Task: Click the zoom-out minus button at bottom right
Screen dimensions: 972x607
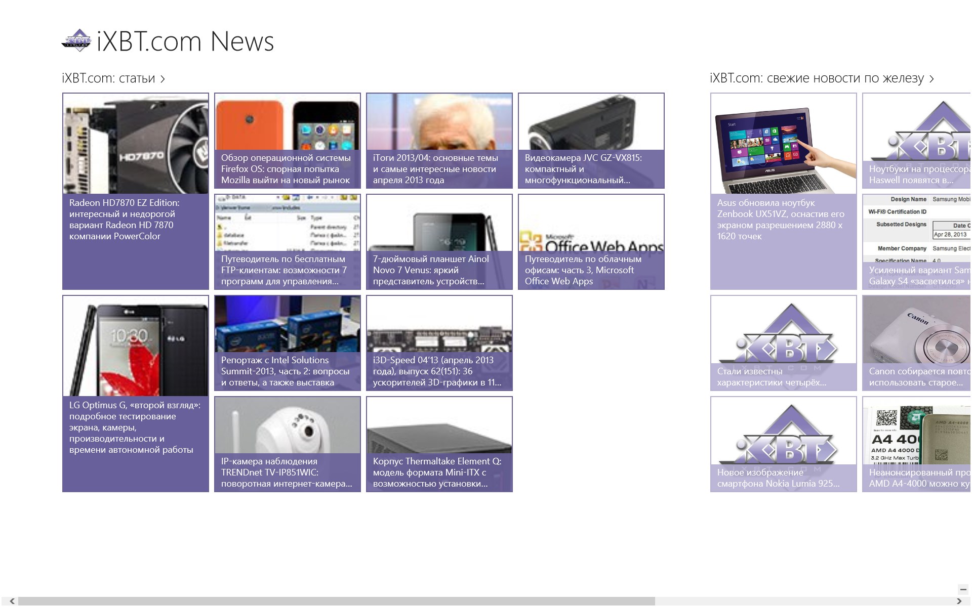Action: coord(962,589)
